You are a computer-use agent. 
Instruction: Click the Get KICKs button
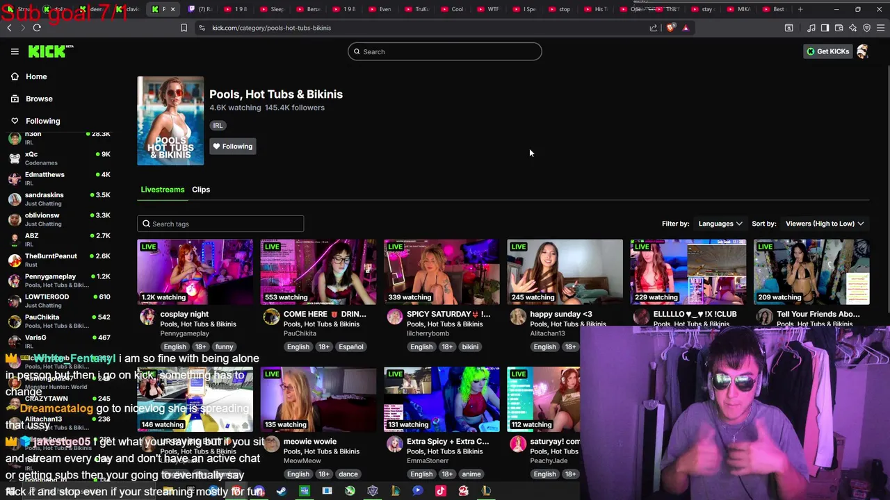(x=827, y=51)
